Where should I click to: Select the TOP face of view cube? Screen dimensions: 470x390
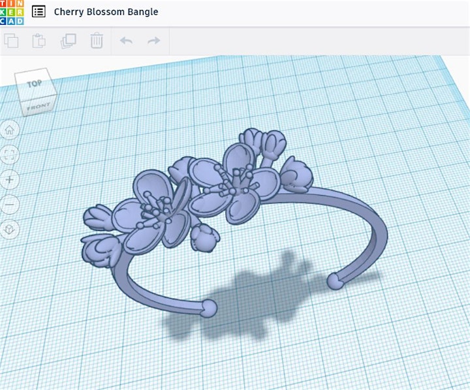click(35, 83)
